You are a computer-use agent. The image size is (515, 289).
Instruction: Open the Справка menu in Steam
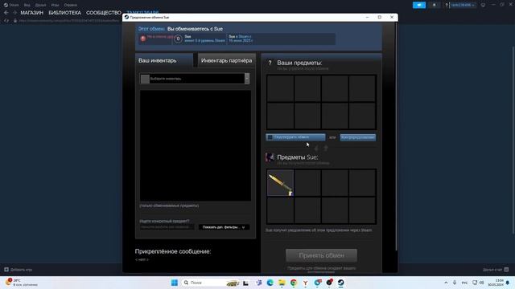70,5
